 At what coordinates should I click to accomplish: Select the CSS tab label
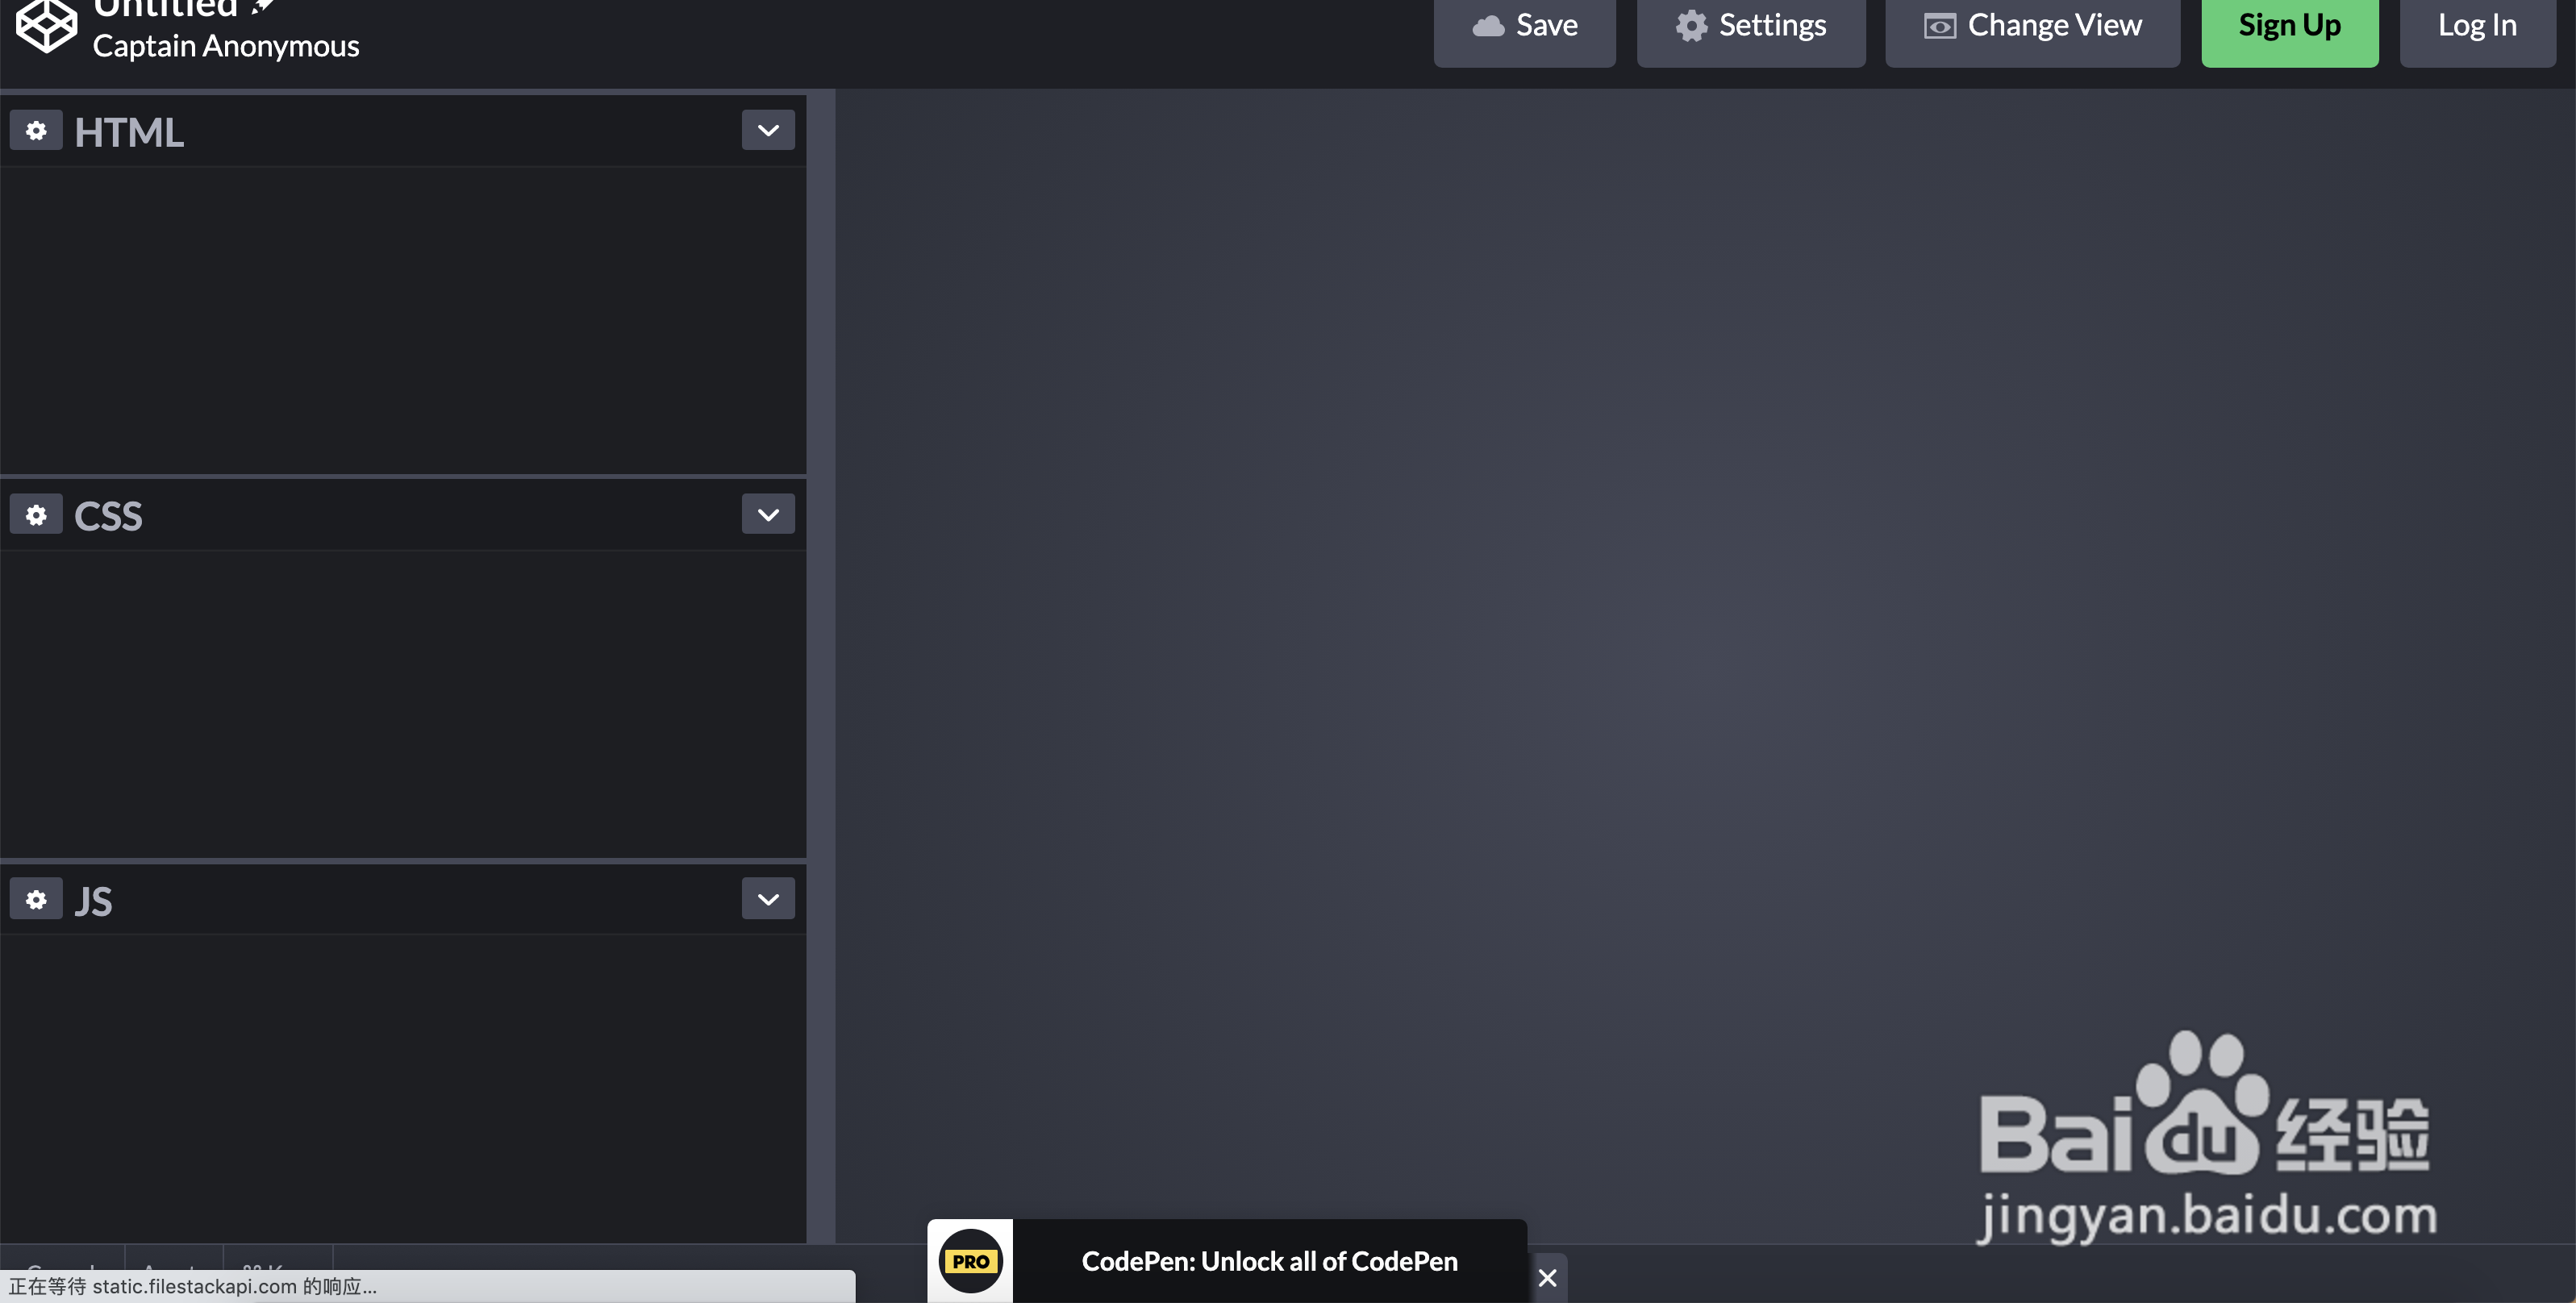(108, 514)
